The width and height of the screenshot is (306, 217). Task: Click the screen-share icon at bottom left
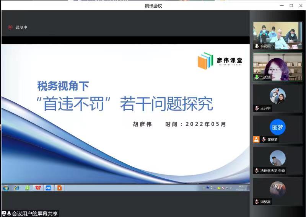click(4, 214)
